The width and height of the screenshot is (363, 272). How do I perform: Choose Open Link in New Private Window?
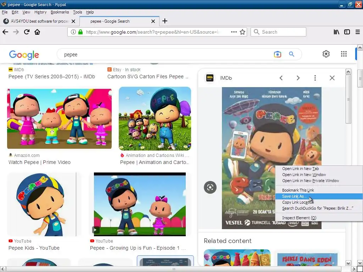pos(319,181)
